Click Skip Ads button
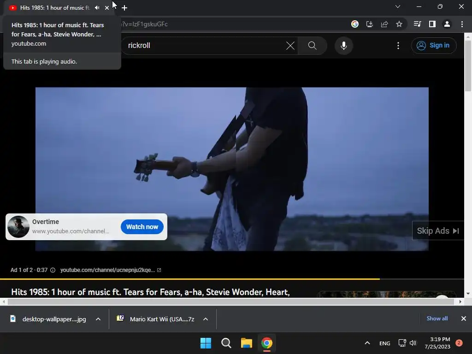 click(x=438, y=231)
